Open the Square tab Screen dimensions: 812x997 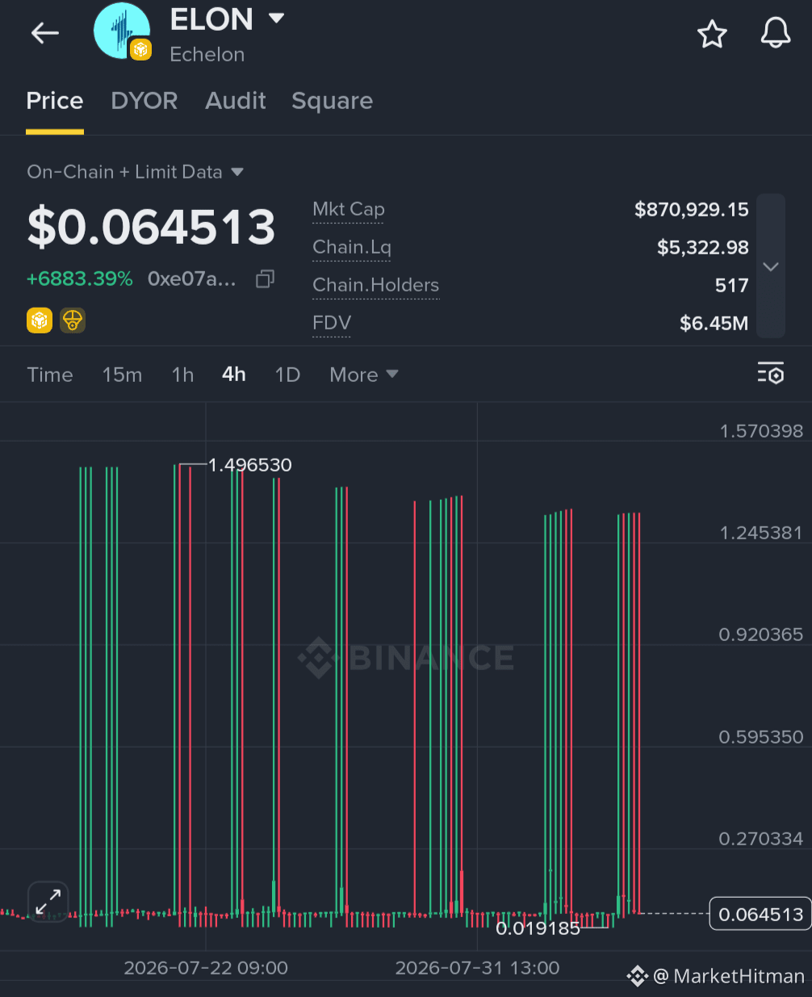point(333,101)
